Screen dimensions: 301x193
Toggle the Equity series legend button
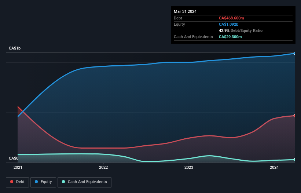[43, 182]
